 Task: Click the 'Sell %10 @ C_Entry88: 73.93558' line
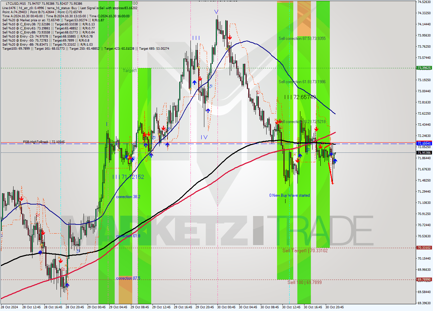click(x=48, y=32)
